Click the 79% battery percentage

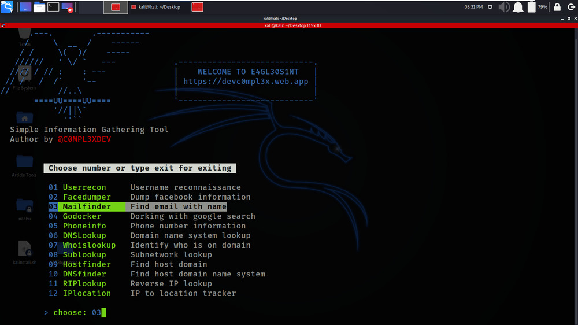[x=542, y=6]
